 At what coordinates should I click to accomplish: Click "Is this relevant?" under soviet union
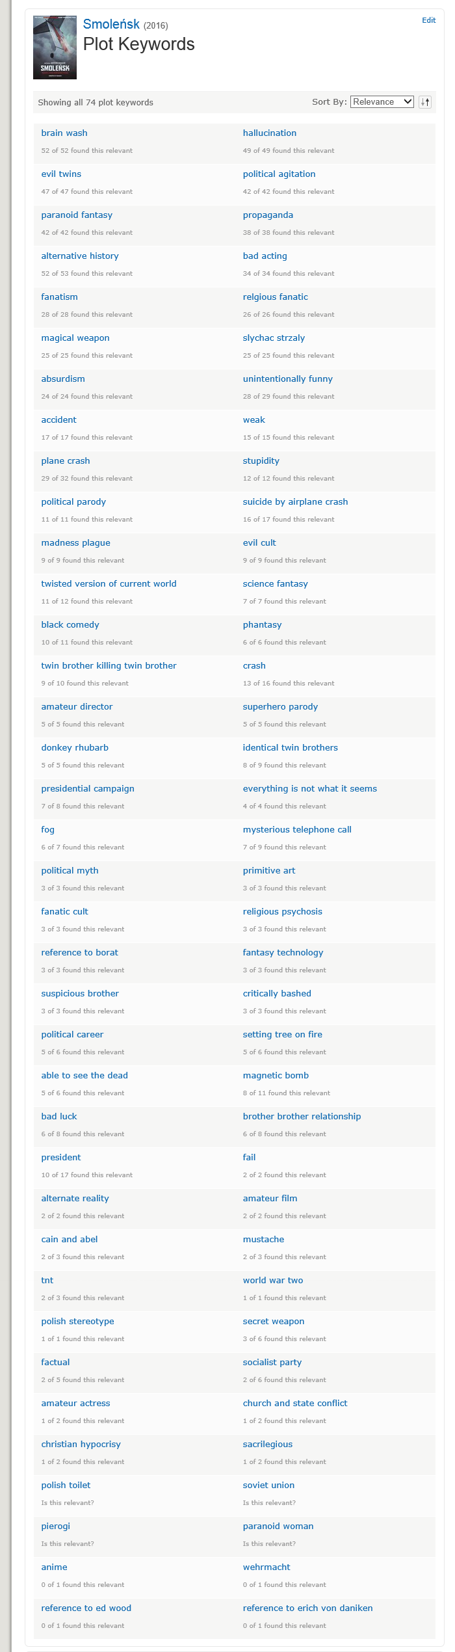click(x=269, y=1503)
